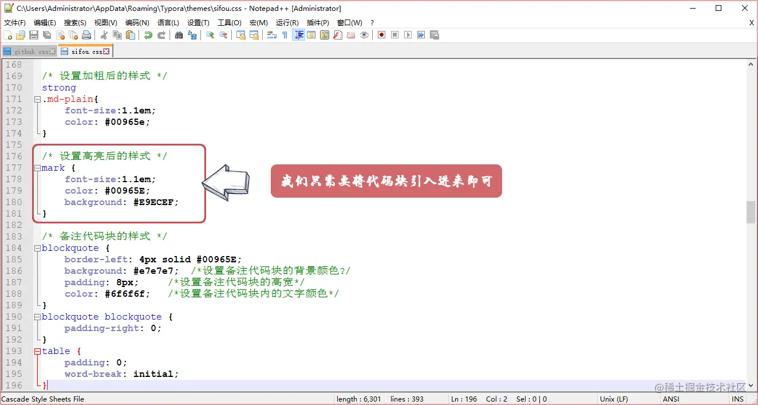Collapse the table rule code fold
This screenshot has width=758, height=405.
click(37, 351)
